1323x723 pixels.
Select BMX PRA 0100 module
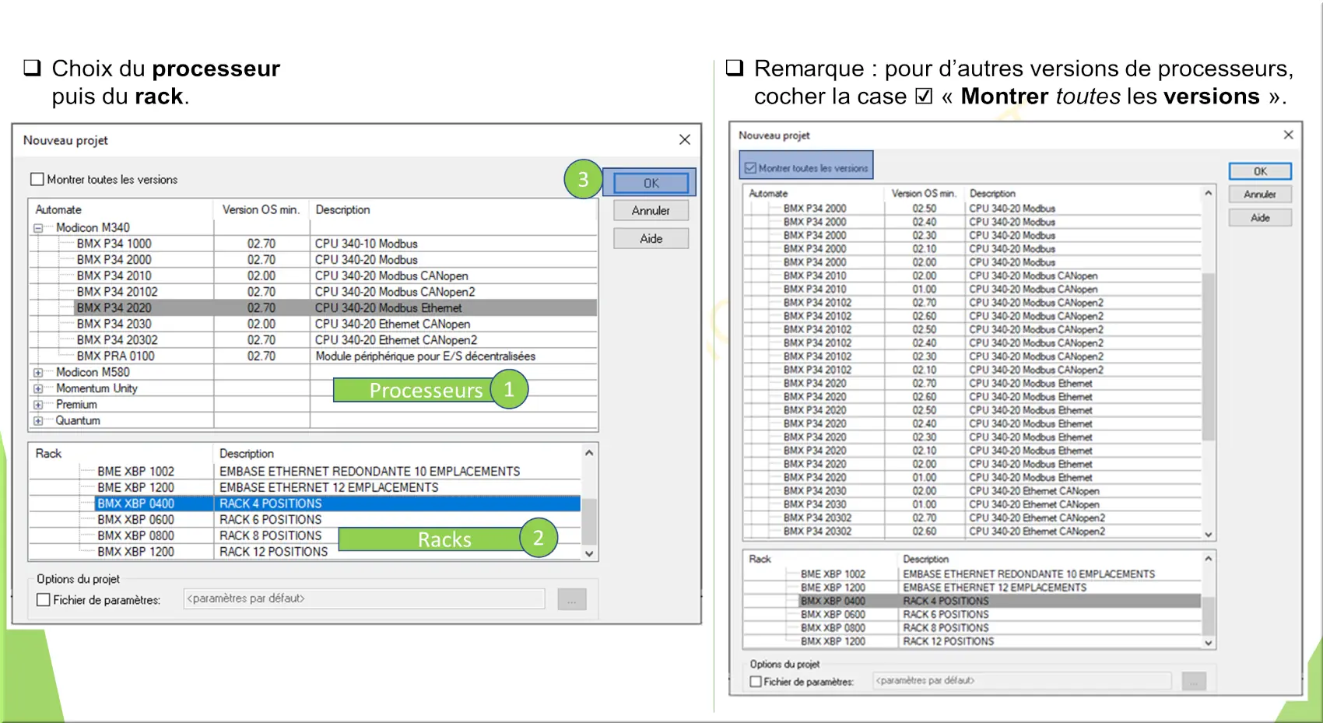click(115, 356)
